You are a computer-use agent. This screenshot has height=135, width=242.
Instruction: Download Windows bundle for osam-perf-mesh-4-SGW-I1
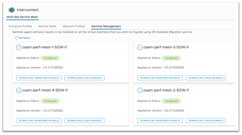(x=39, y=120)
